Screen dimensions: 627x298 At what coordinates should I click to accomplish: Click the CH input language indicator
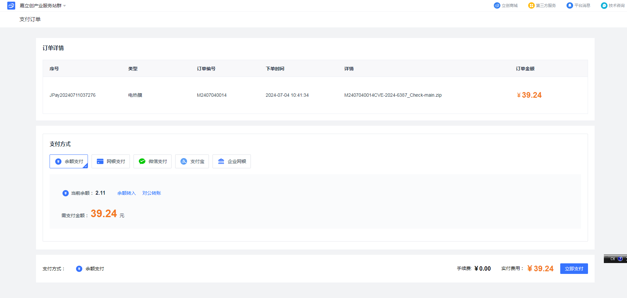pyautogui.click(x=612, y=259)
